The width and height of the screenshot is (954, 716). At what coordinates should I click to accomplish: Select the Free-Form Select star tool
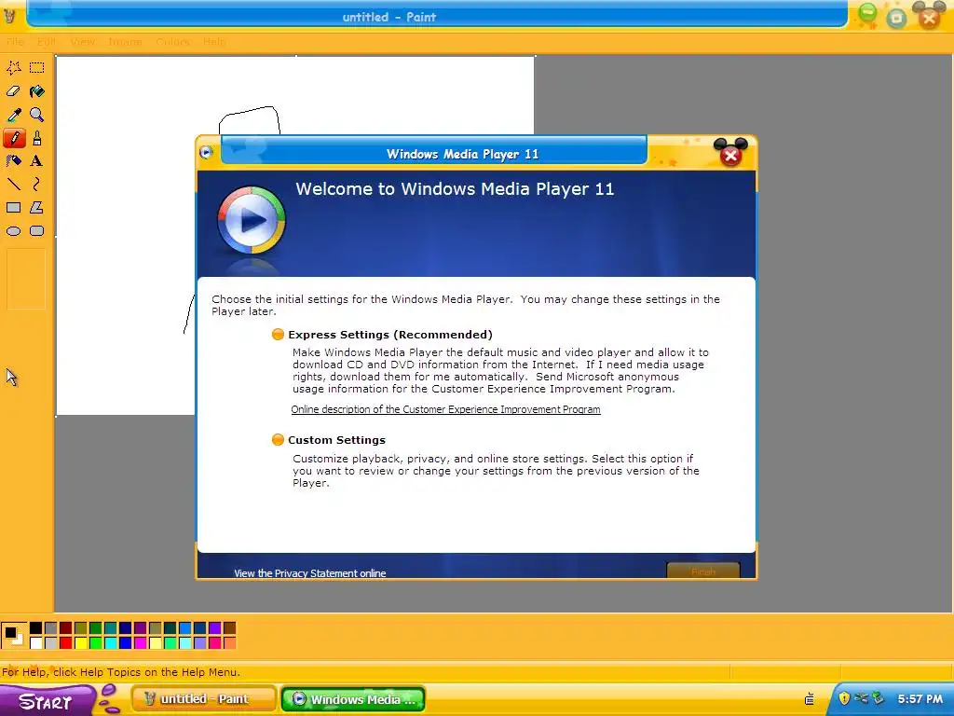click(x=13, y=67)
